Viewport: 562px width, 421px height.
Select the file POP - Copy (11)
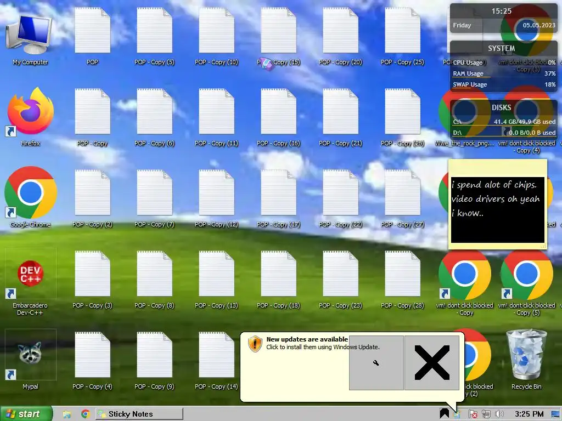coord(216,117)
